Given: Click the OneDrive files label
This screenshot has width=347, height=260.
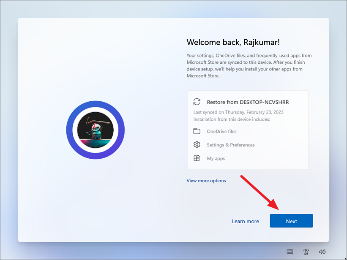Looking at the screenshot, I should [221, 131].
